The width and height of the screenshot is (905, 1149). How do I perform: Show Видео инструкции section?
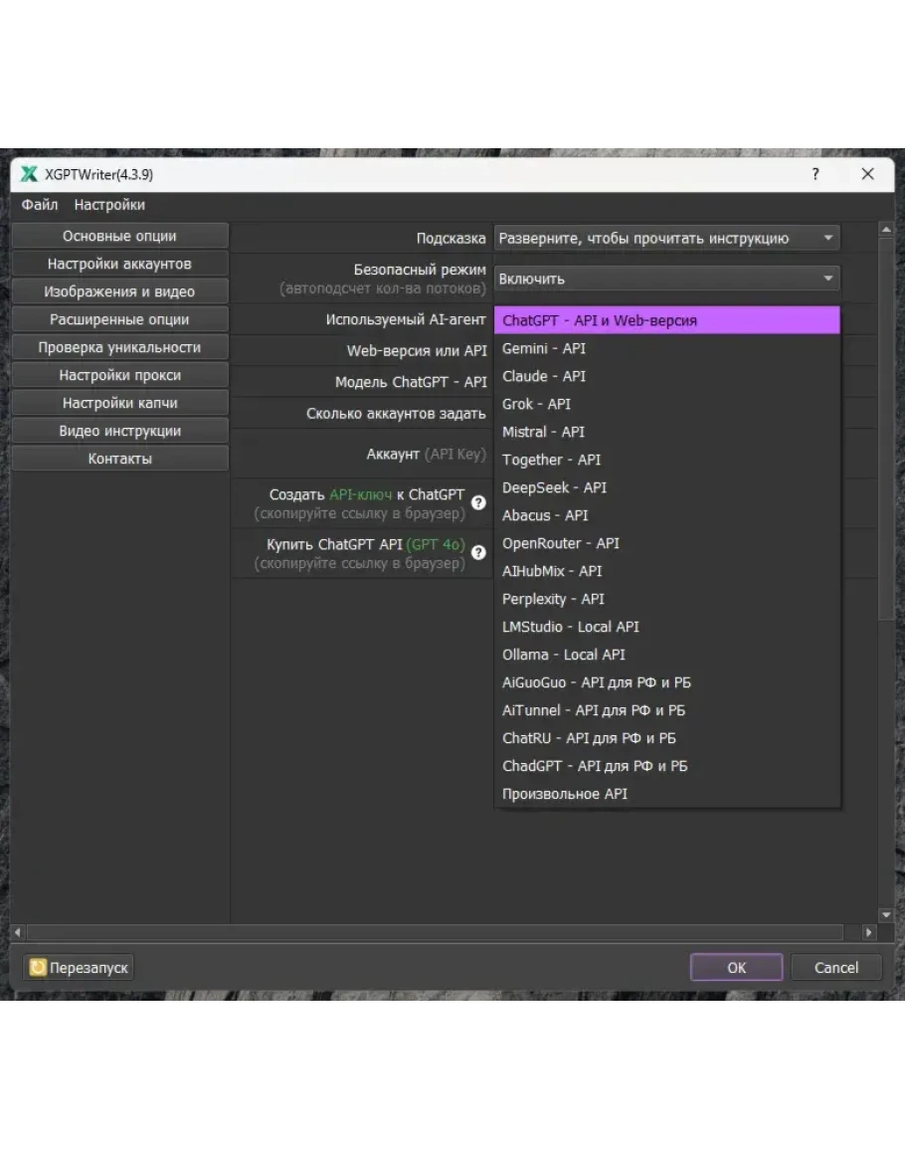[119, 431]
